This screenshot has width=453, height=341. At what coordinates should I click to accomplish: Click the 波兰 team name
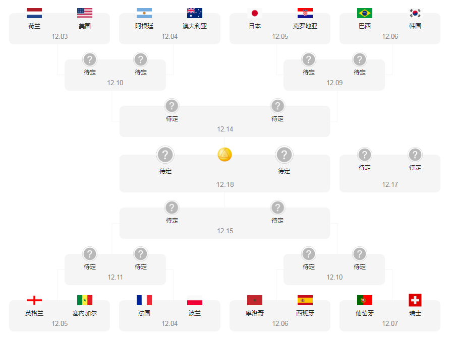tap(195, 313)
